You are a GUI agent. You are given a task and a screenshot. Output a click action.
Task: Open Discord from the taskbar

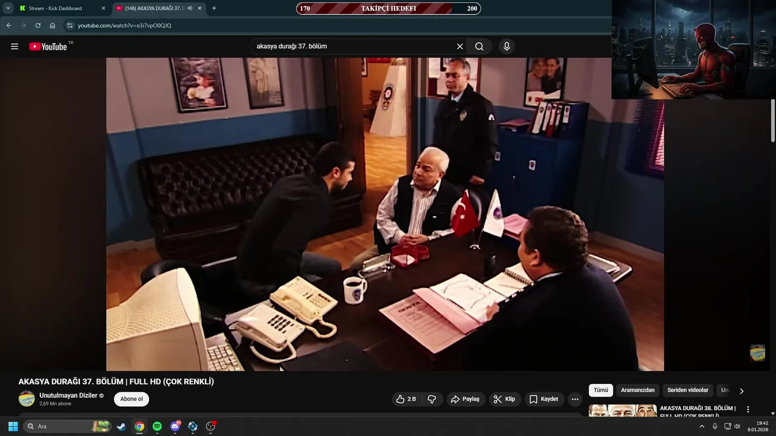(x=175, y=426)
